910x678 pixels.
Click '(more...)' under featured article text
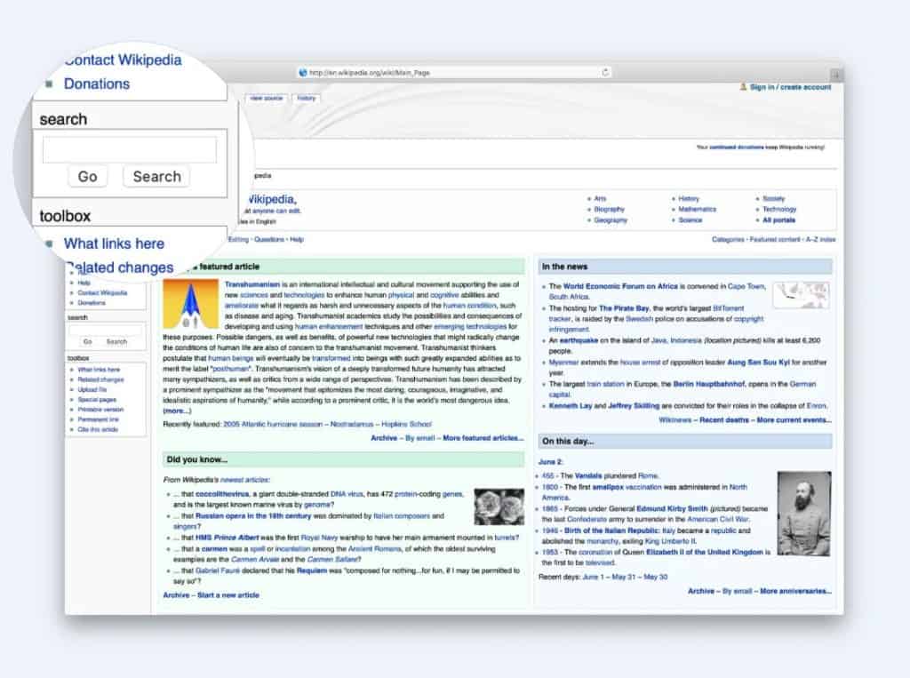coord(177,411)
